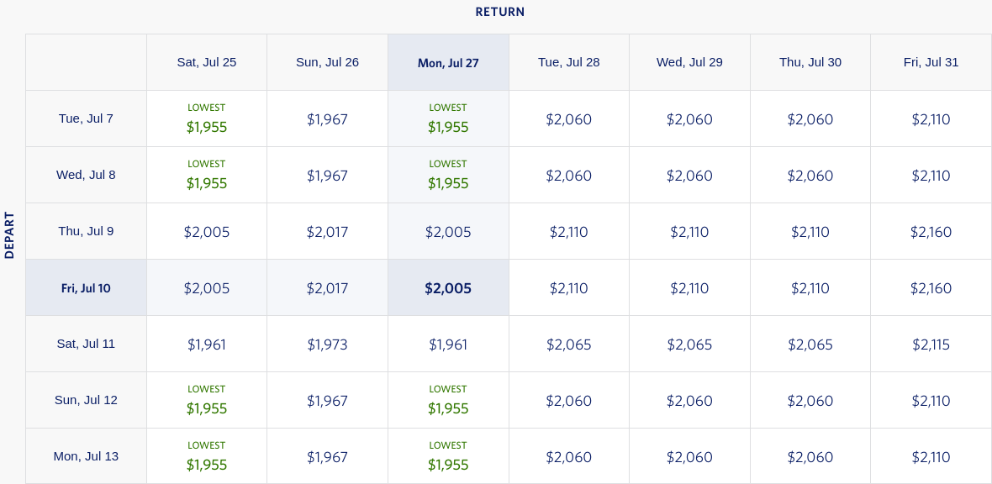
Task: Select Sun Jul 12 to Sat Jul 25 lowest fare
Action: tap(207, 401)
